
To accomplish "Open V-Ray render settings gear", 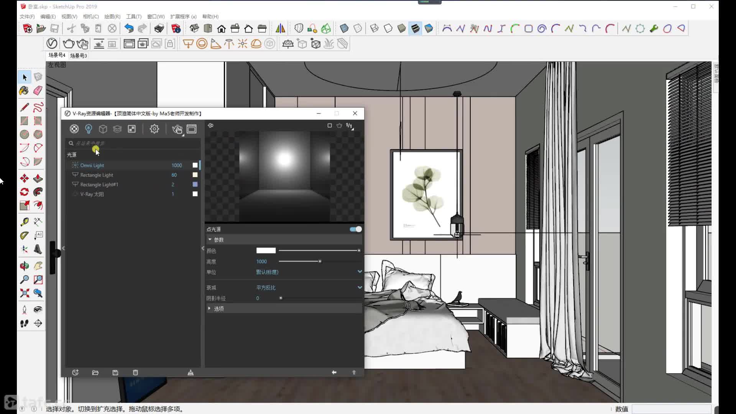I will tap(154, 129).
